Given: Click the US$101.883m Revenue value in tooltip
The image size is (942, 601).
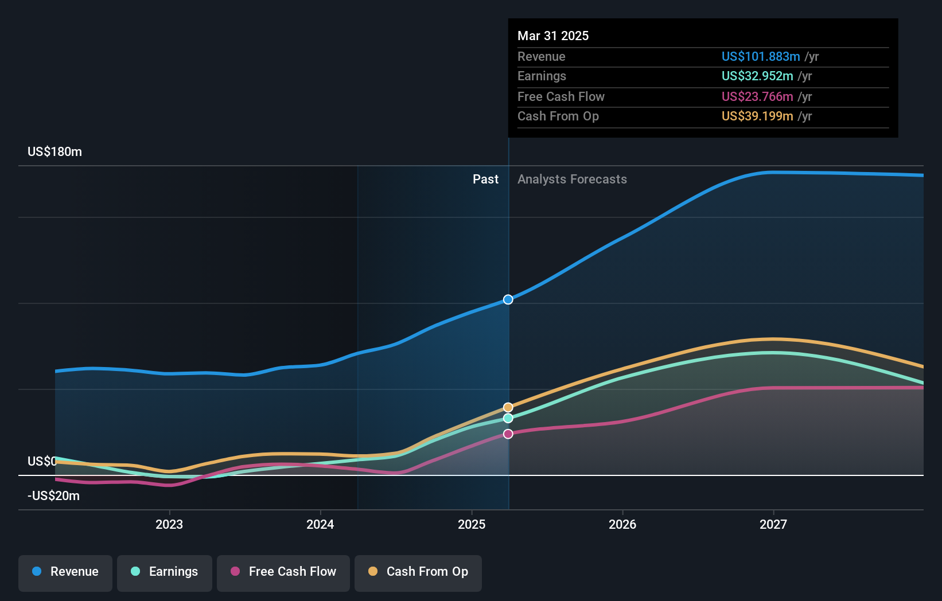Looking at the screenshot, I should [x=761, y=56].
